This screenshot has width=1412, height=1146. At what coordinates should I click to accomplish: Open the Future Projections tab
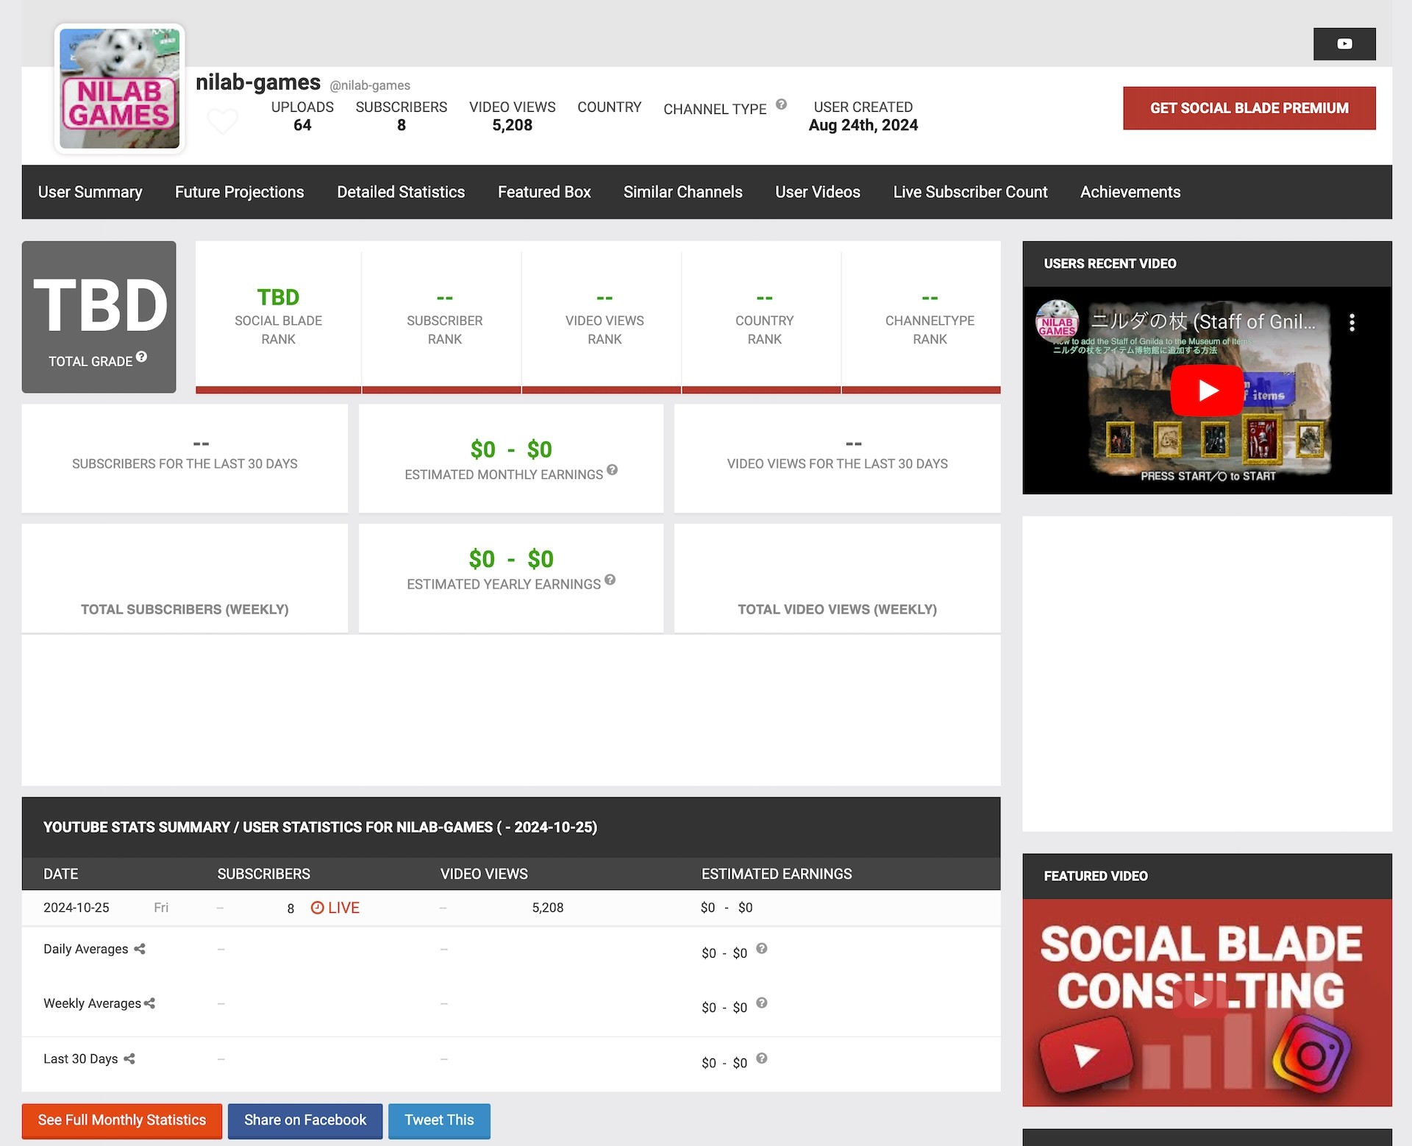pyautogui.click(x=240, y=192)
